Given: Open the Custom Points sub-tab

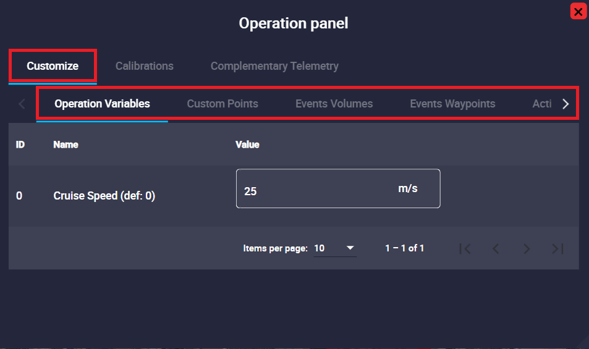Looking at the screenshot, I should [x=222, y=104].
